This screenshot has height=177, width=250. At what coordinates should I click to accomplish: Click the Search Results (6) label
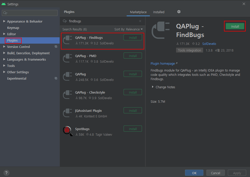(75, 29)
